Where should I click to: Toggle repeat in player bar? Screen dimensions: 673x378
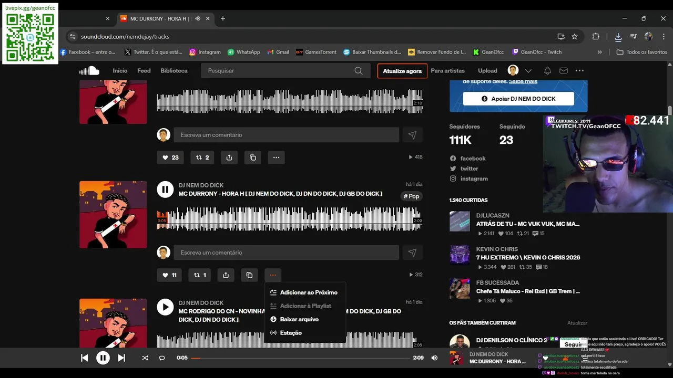pos(162,358)
